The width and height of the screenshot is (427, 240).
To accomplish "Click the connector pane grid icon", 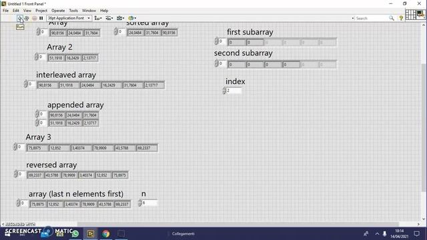I will (410, 15).
